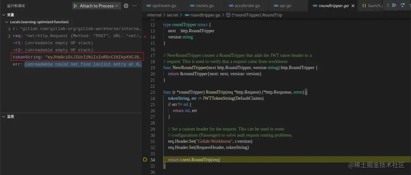Select the ~r1 variable row
411x175 pixels.
pyautogui.click(x=71, y=43)
